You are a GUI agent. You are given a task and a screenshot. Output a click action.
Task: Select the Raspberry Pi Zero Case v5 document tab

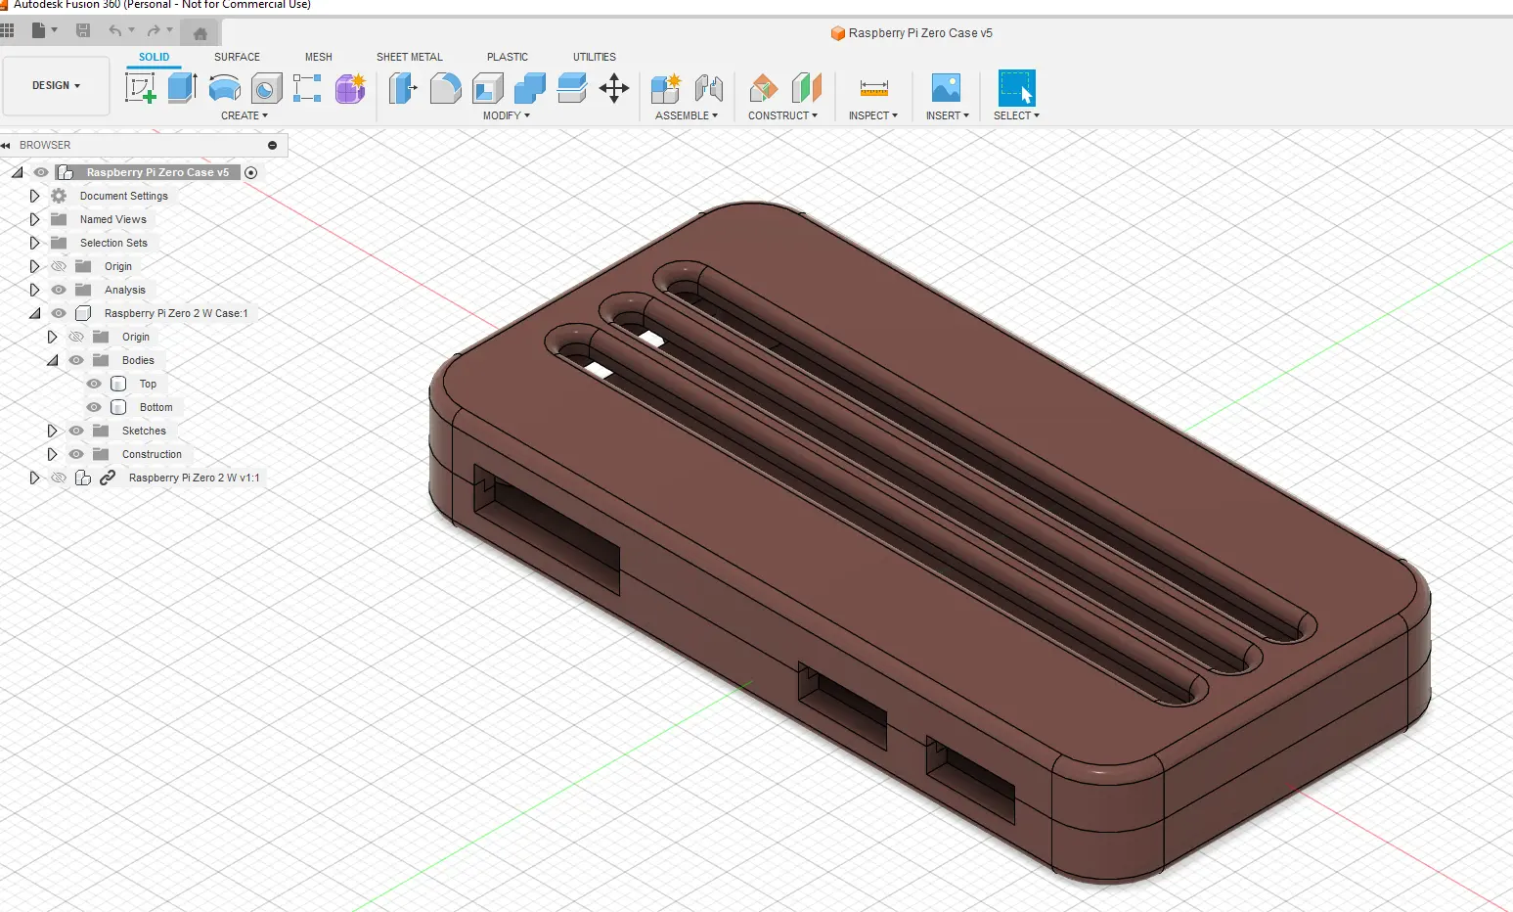912,33
